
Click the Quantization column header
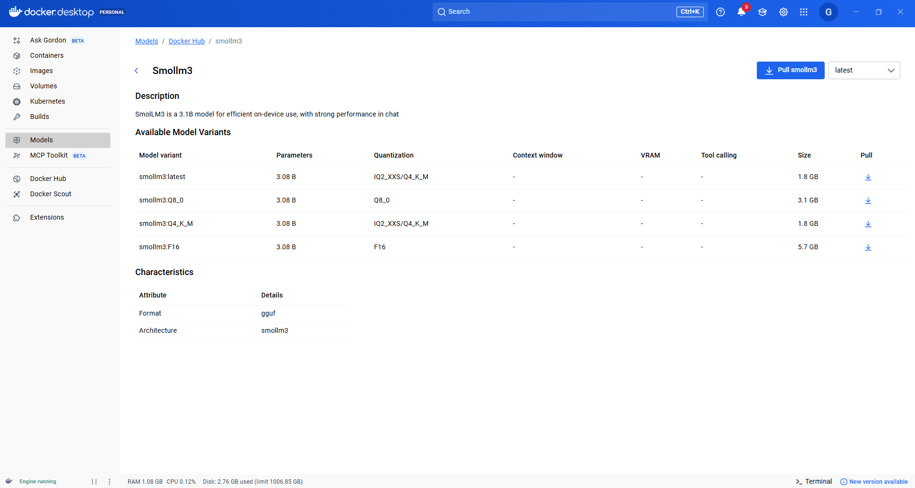394,155
